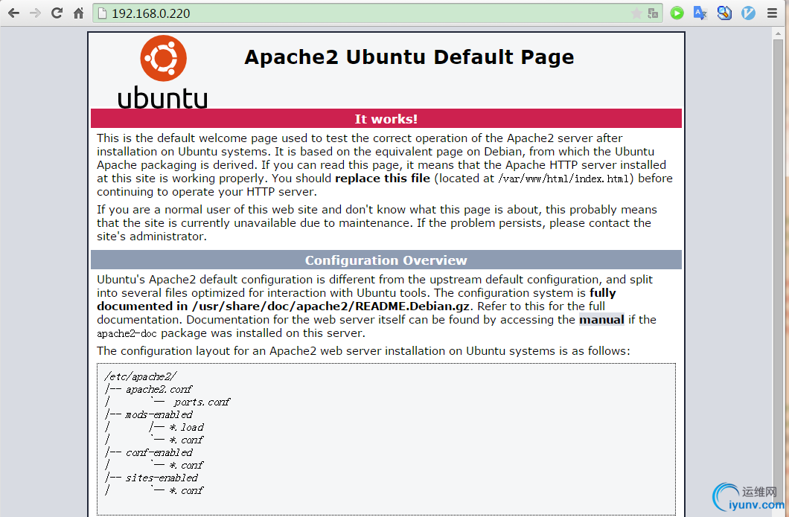Click the blue checkmark extension icon
This screenshot has width=789, height=517.
[x=748, y=13]
